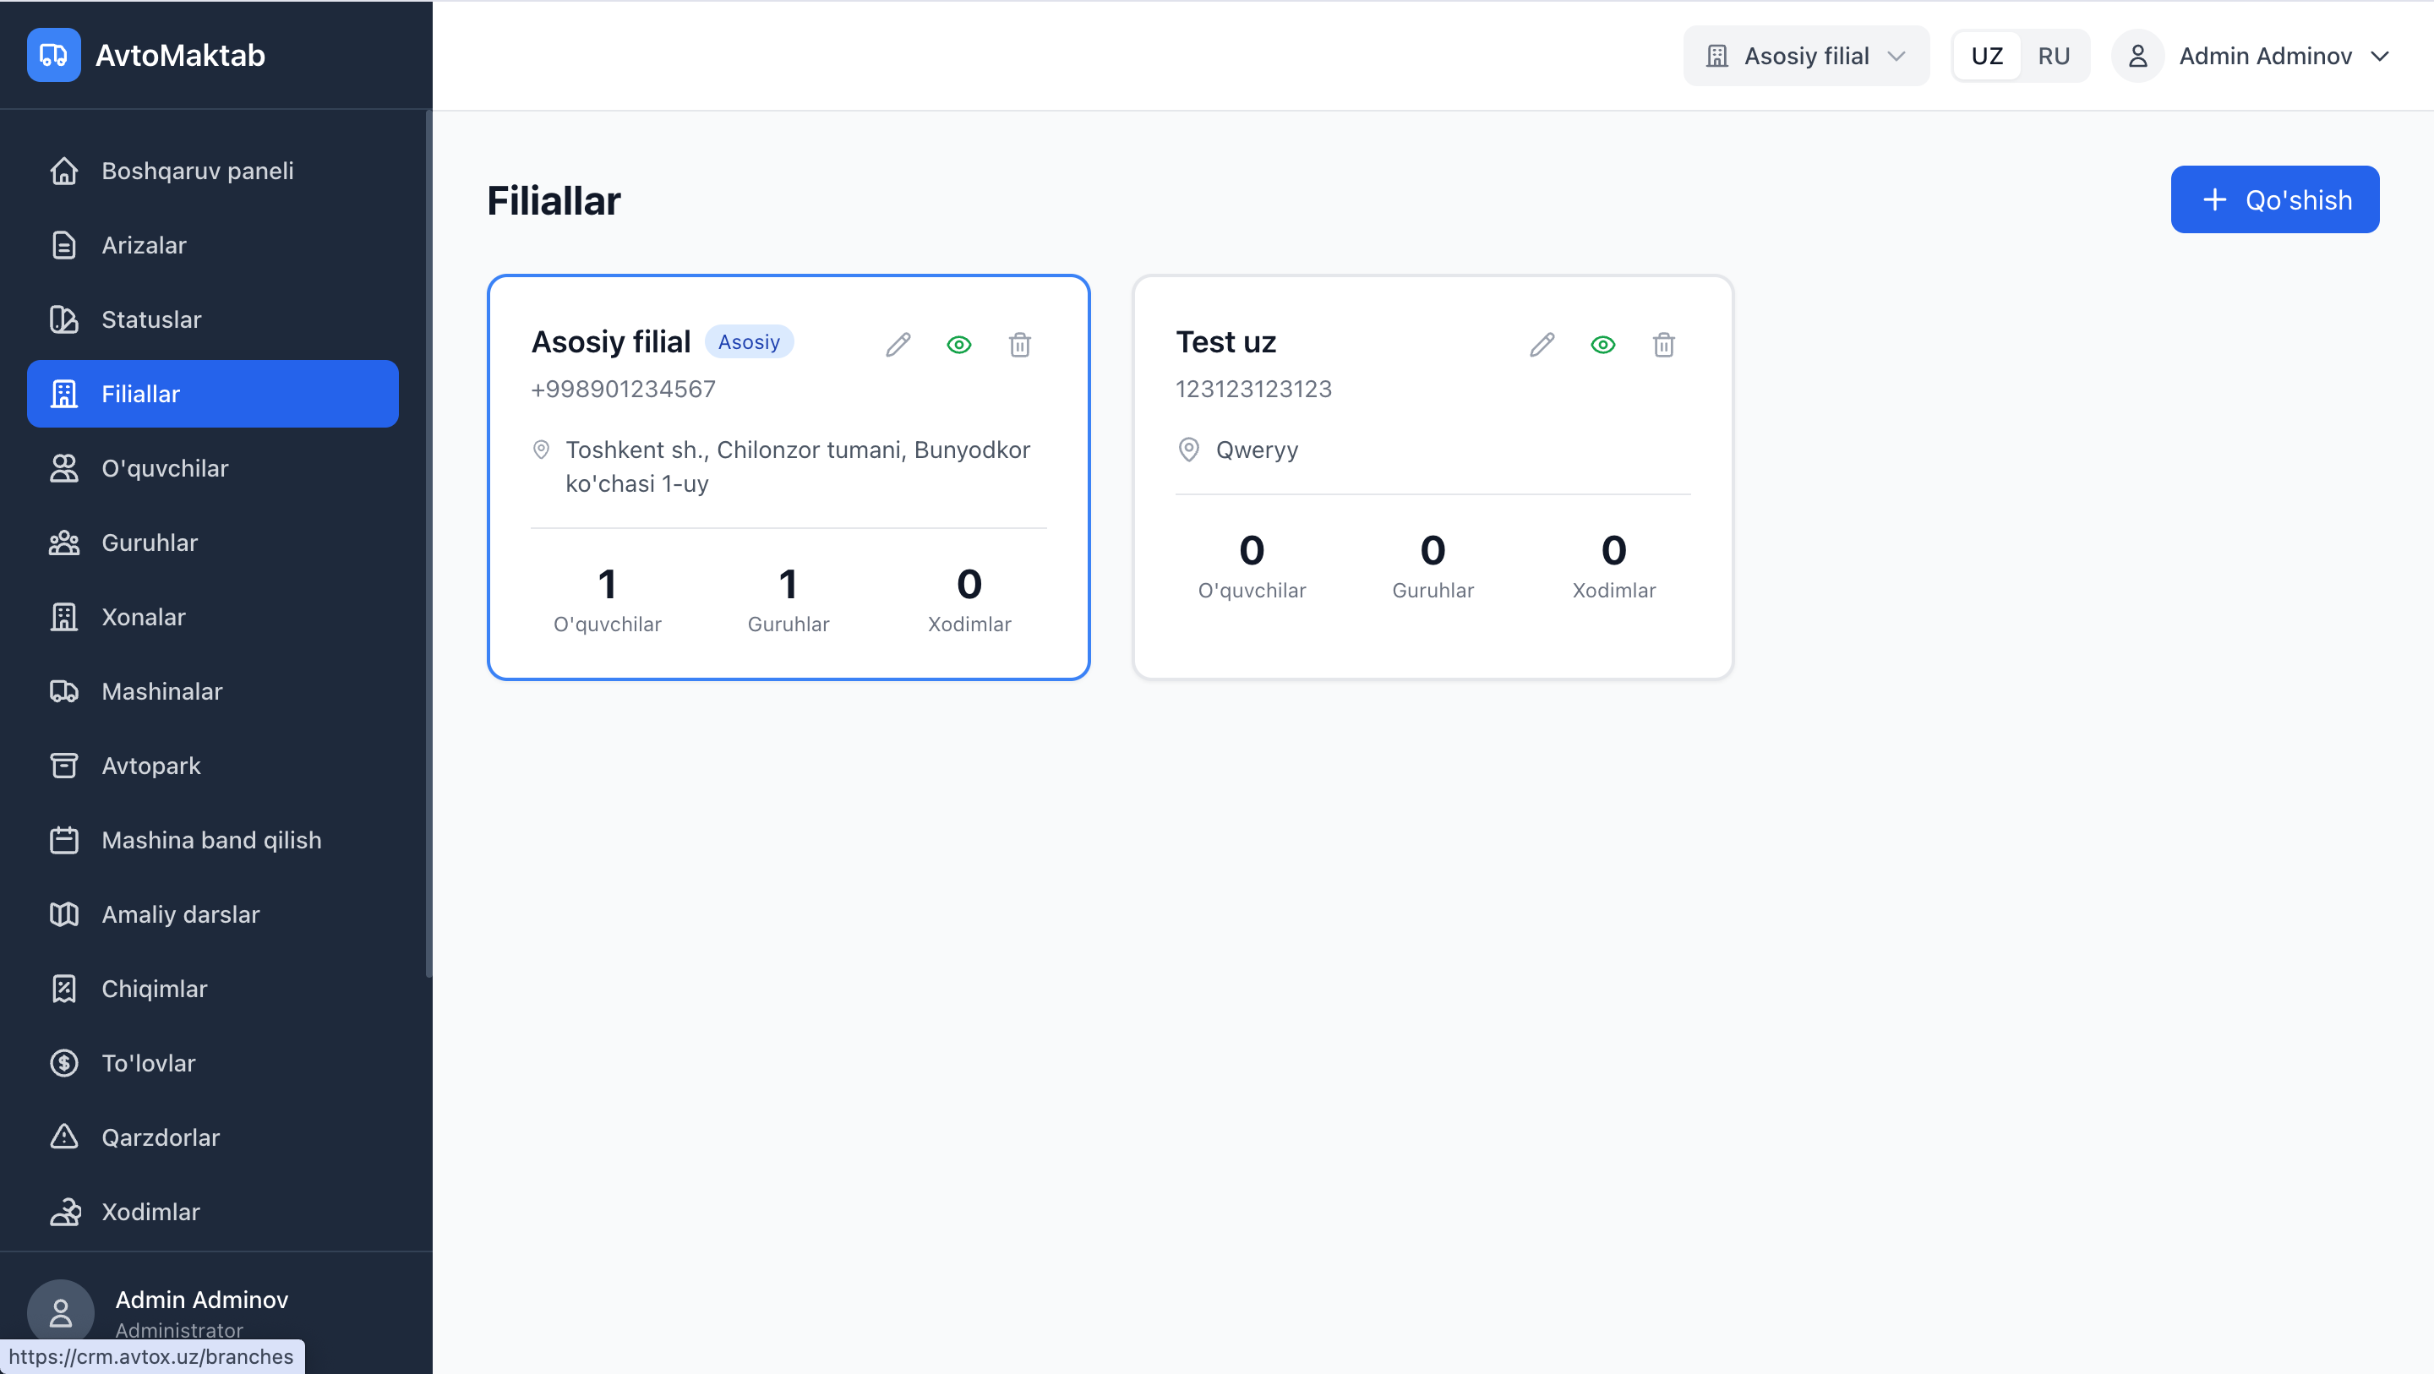Navigate to Boshqaruv paneli
2434x1374 pixels.
[198, 171]
